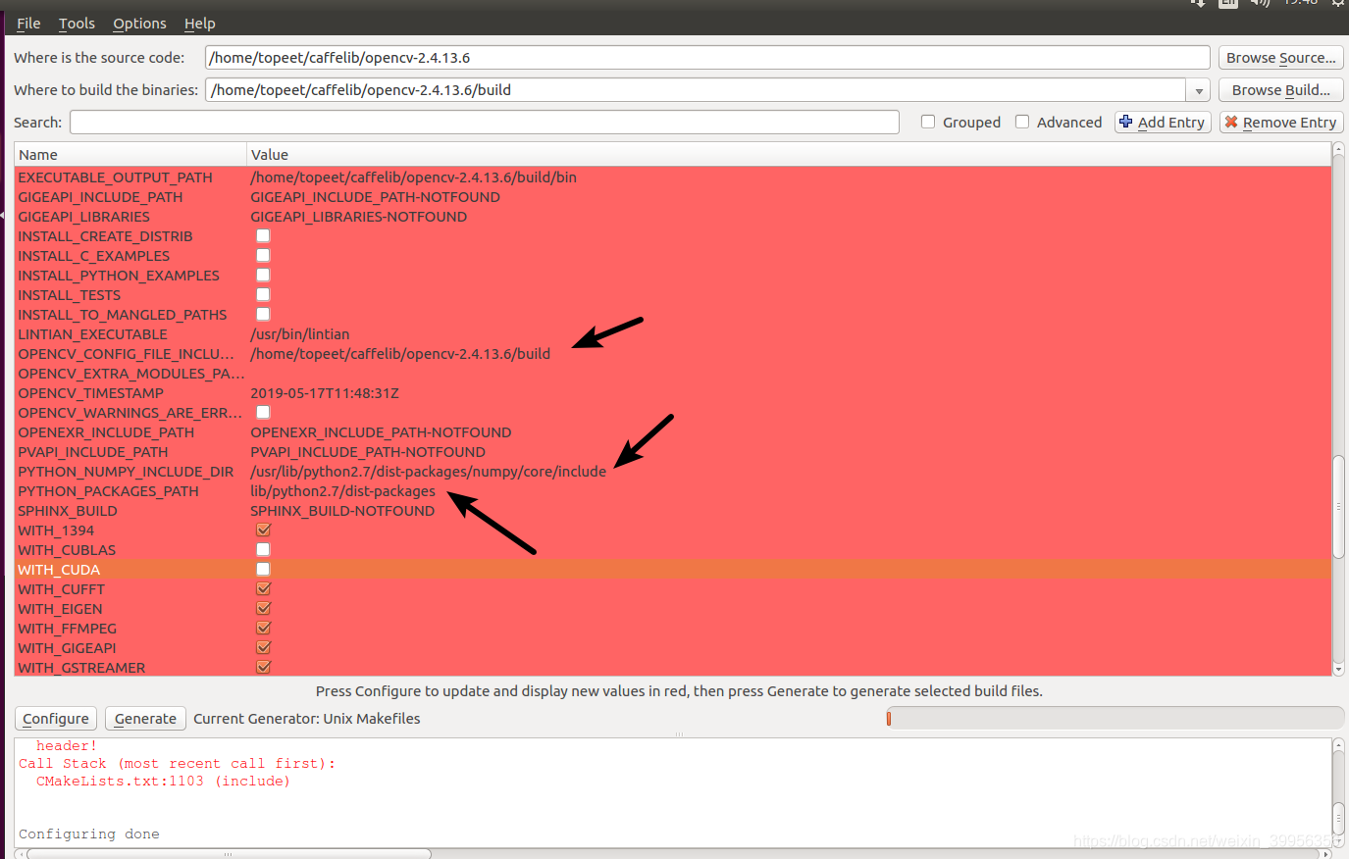
Task: Click the Configure button
Action: coord(56,719)
